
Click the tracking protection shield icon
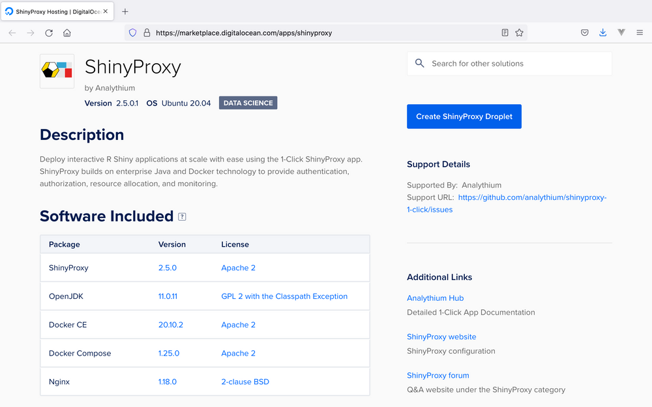pyautogui.click(x=132, y=32)
